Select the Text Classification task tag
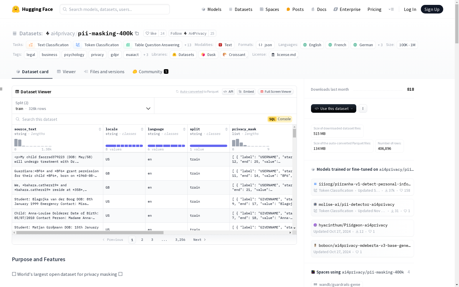The width and height of the screenshot is (459, 287). pyautogui.click(x=48, y=45)
